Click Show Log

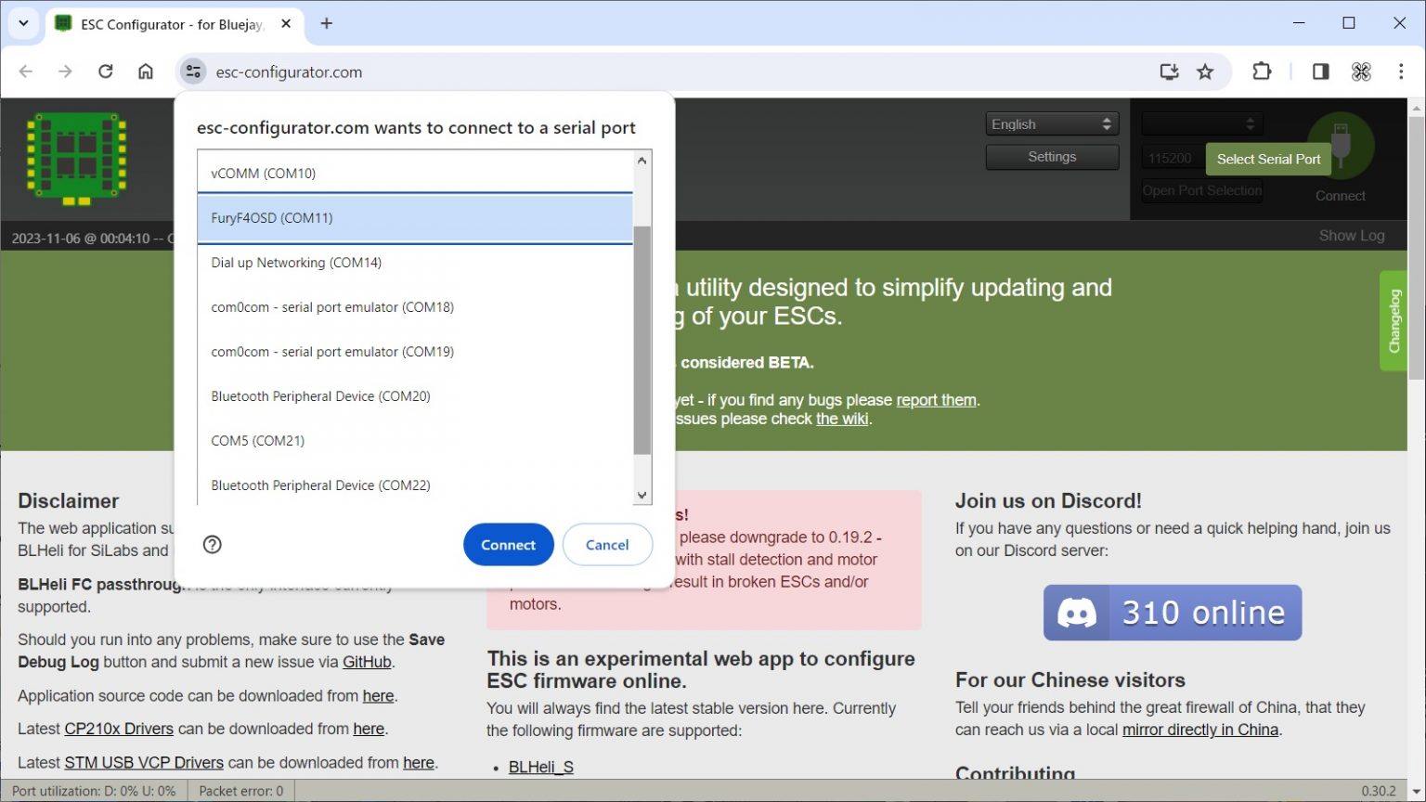(1352, 236)
